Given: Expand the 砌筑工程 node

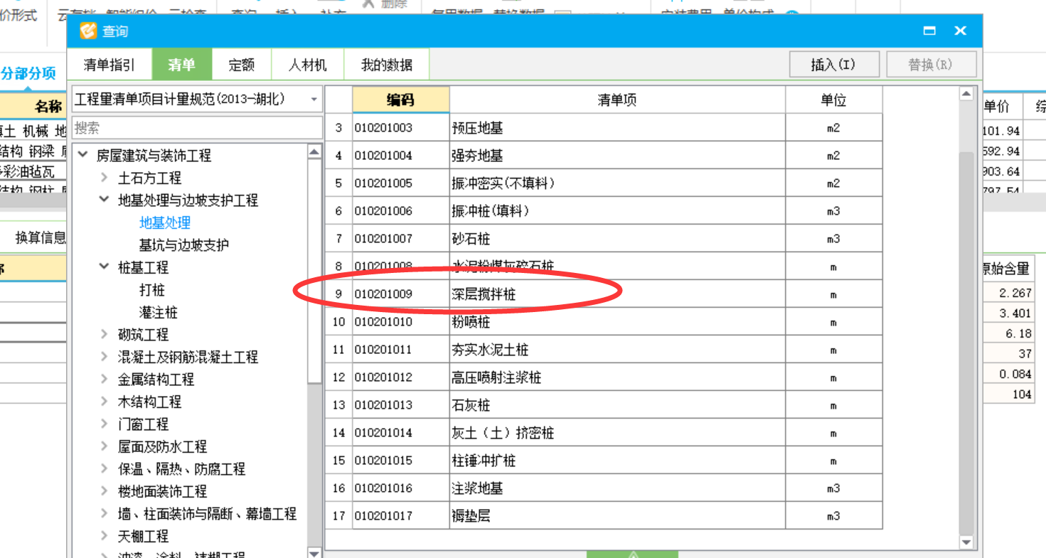Looking at the screenshot, I should pyautogui.click(x=105, y=334).
